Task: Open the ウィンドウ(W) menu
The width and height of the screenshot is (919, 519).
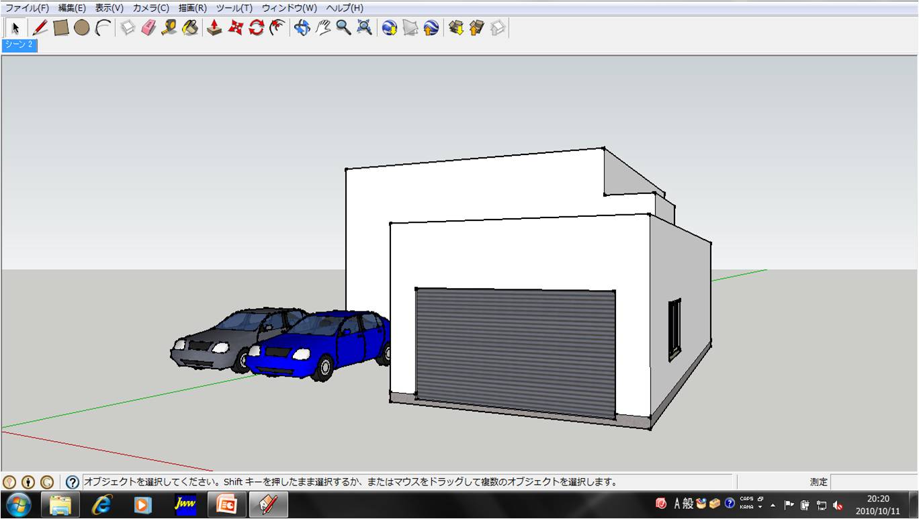Action: (x=289, y=8)
